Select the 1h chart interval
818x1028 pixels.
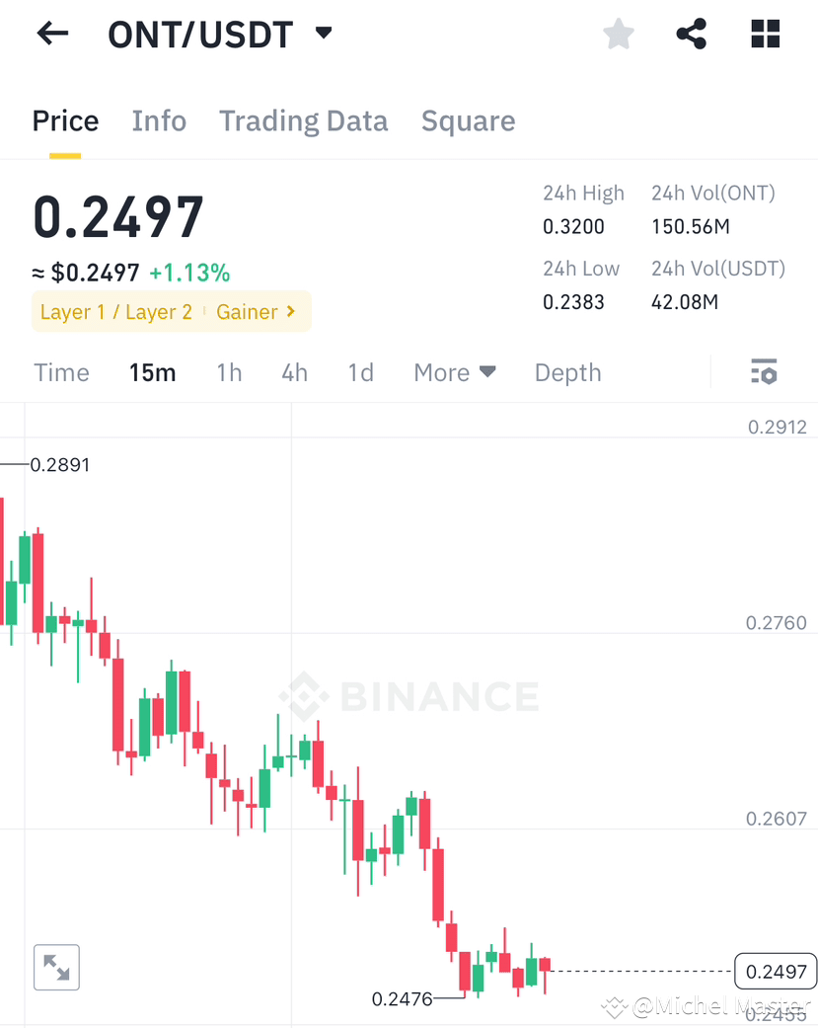click(229, 372)
